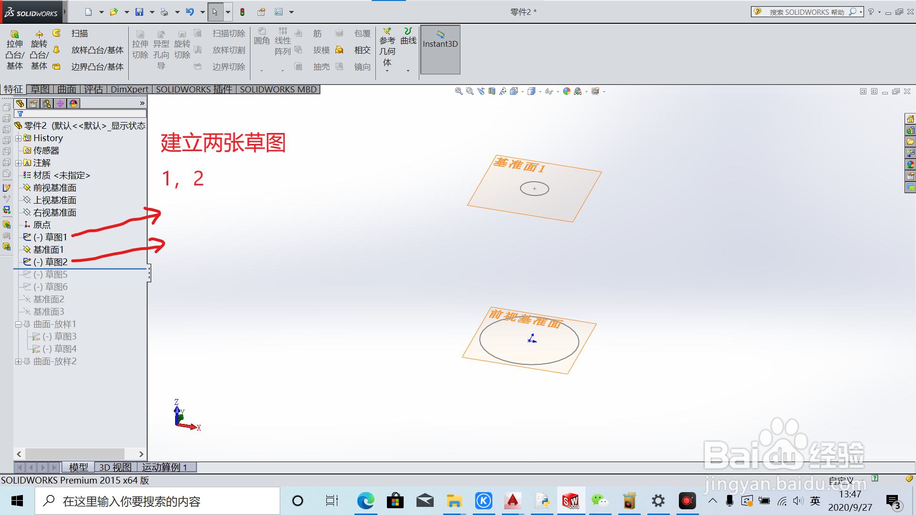Expand the 注解 Annotations node
This screenshot has height=515, width=916.
[x=18, y=163]
